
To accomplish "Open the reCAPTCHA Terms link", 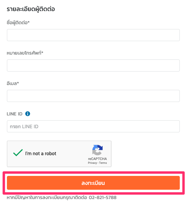I will 103,163.
